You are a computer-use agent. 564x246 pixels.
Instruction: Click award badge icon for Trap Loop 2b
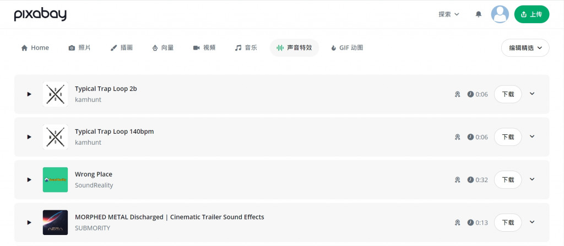457,94
